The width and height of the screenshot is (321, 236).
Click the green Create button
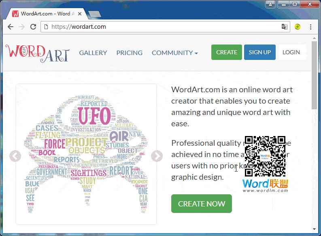click(226, 52)
